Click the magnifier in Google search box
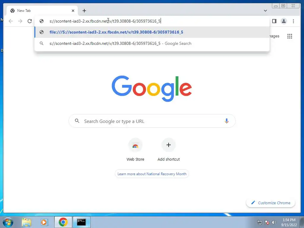The width and height of the screenshot is (304, 228). coord(77,121)
